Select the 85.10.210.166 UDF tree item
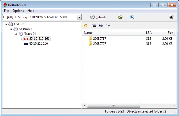Screen dimensions: 179x116 (38, 44)
